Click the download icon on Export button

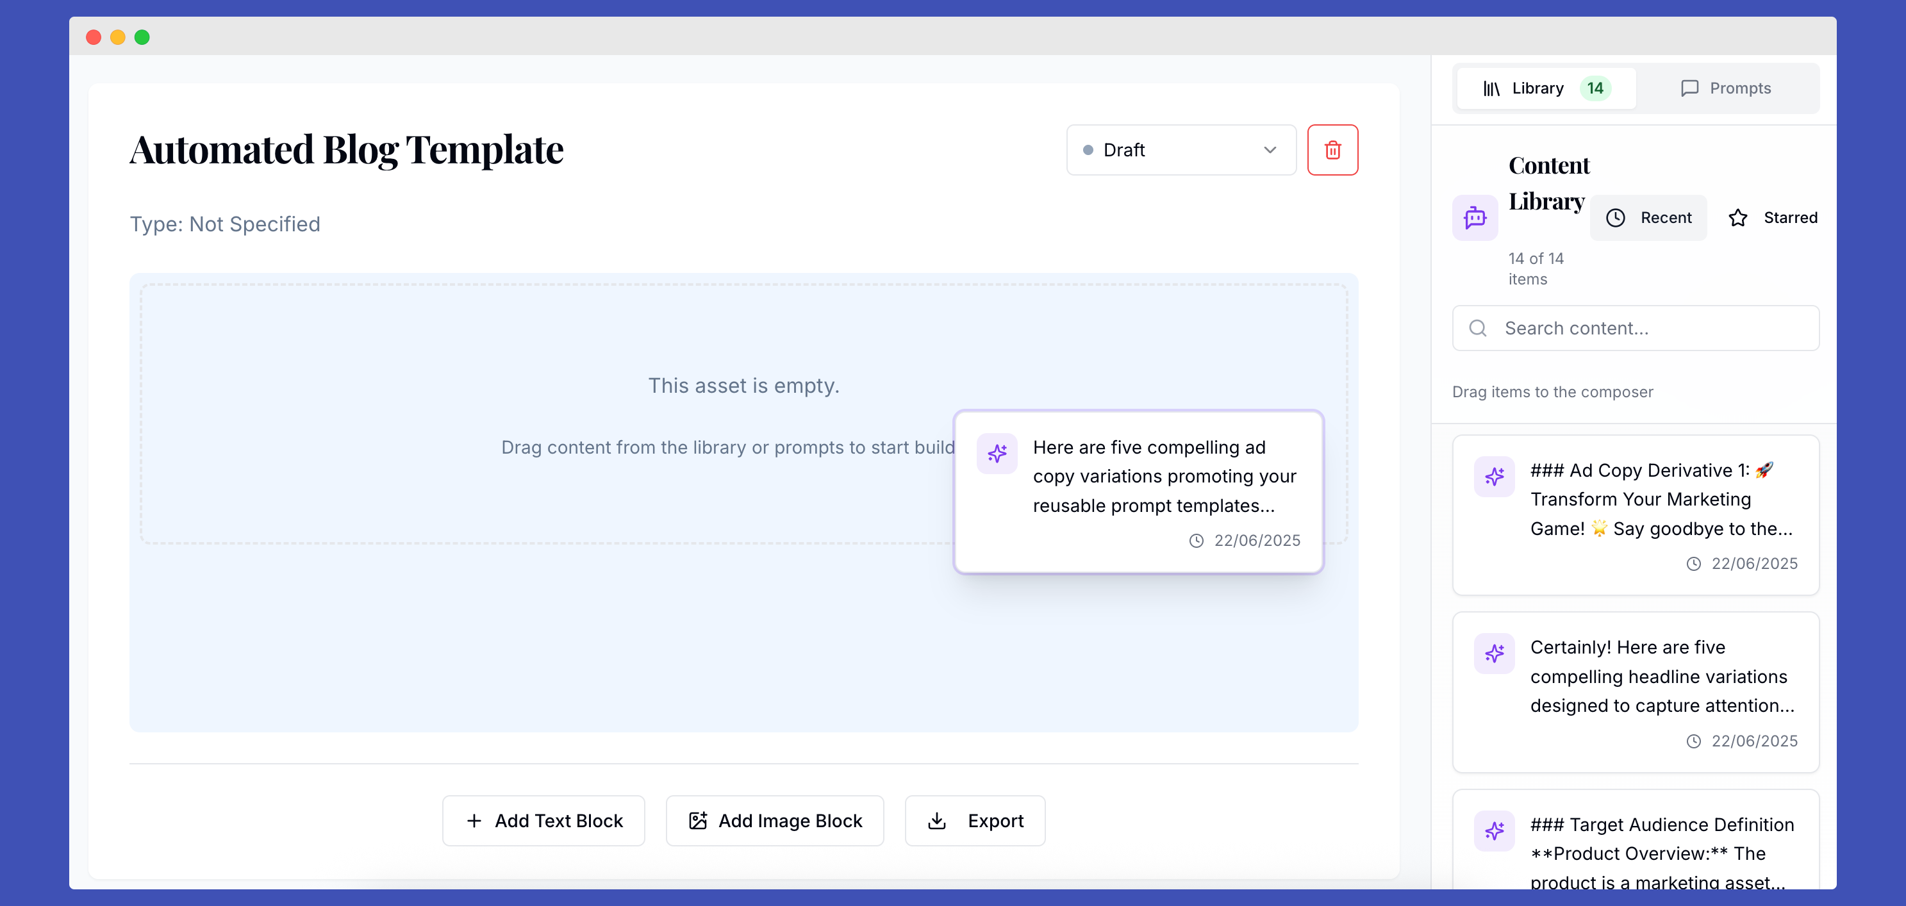pos(937,820)
